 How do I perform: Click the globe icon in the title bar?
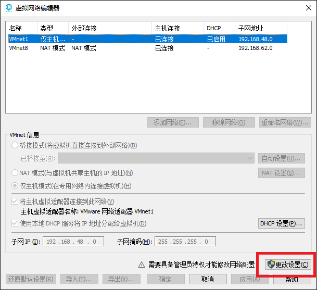click(x=9, y=8)
